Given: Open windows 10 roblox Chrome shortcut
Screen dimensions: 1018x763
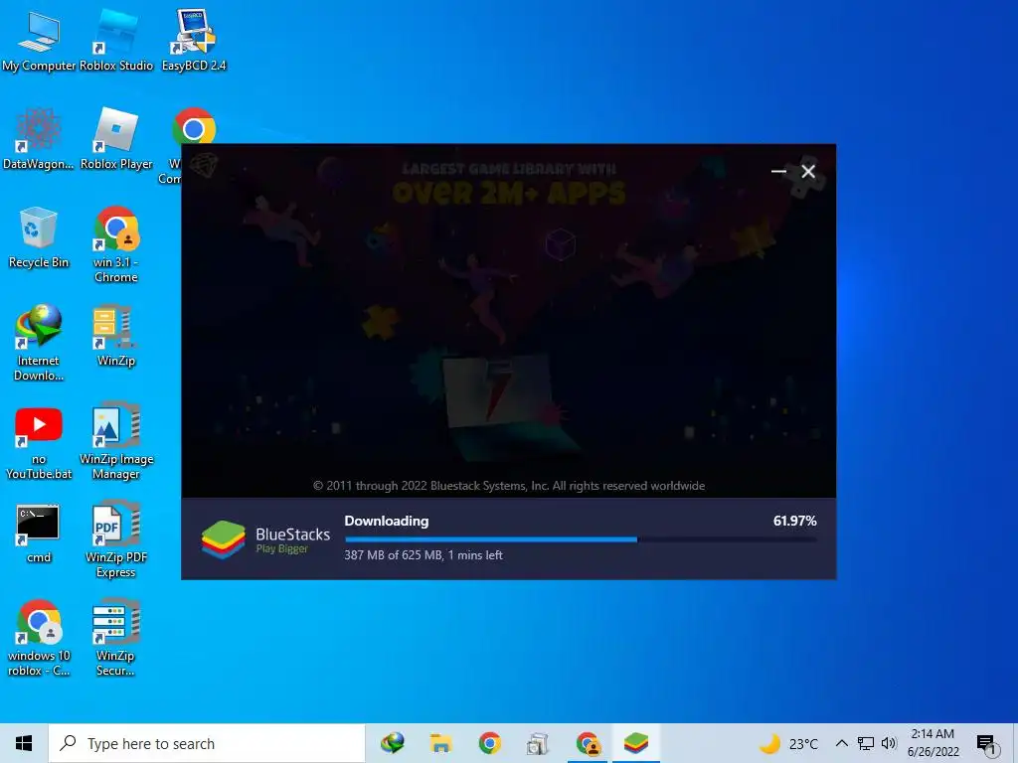Looking at the screenshot, I should (39, 639).
